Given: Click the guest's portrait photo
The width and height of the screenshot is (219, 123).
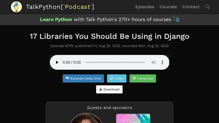Looking at the screenshot, I should point(86,119).
